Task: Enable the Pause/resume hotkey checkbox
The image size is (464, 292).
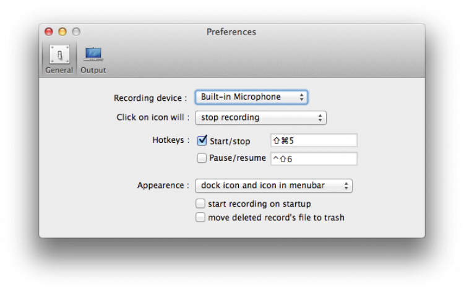Action: click(202, 158)
